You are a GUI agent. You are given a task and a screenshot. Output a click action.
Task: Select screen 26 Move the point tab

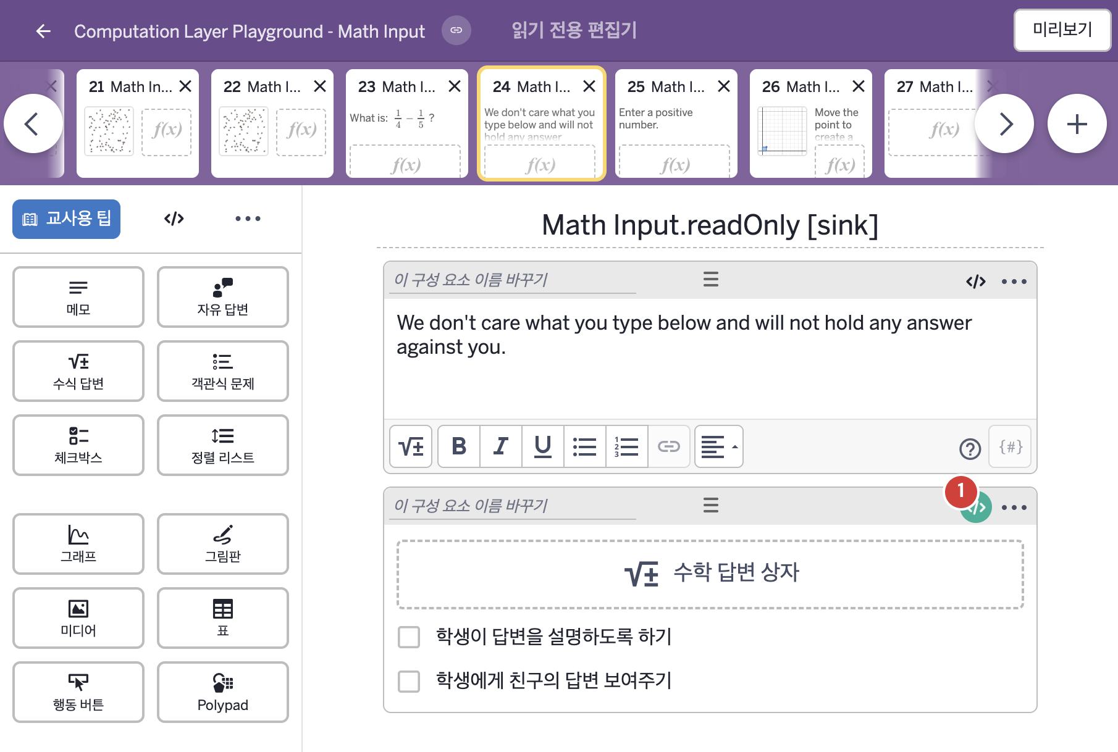pyautogui.click(x=811, y=123)
